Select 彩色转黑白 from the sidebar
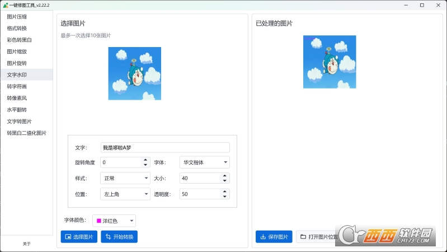The image size is (447, 252). click(26, 40)
